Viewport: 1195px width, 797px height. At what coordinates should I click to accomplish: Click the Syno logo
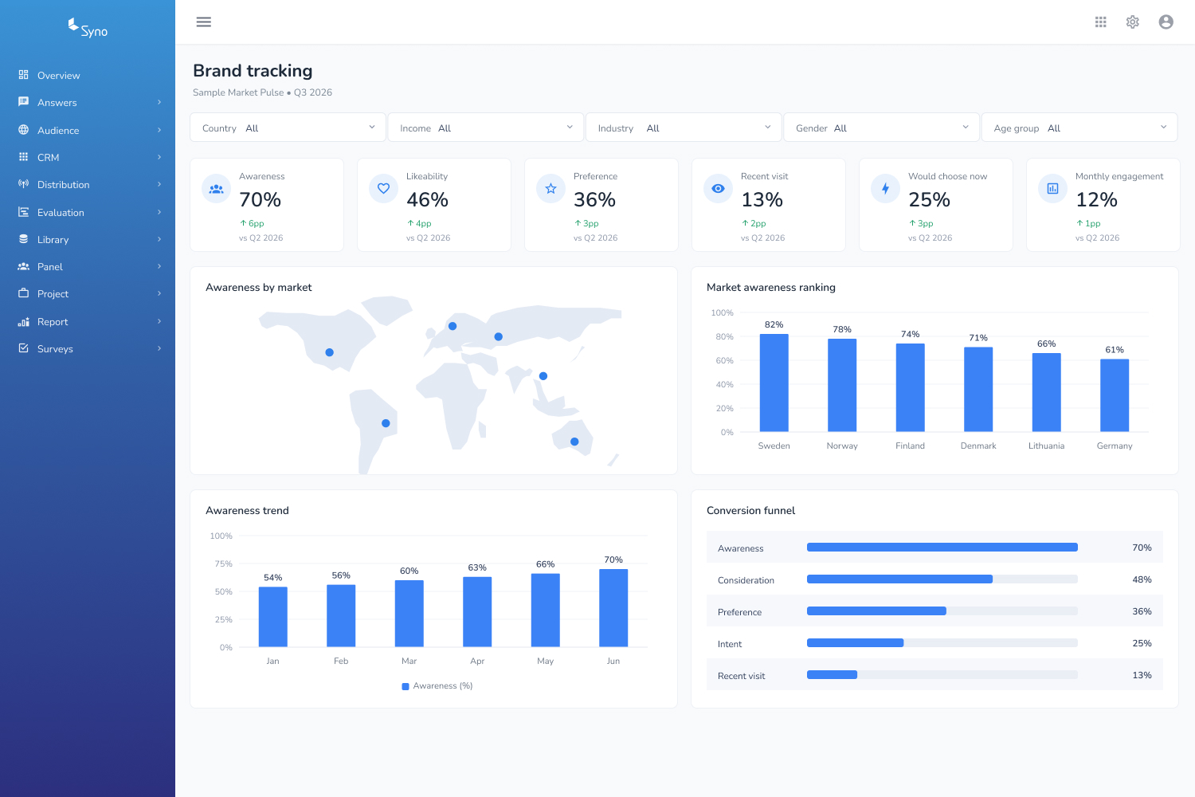(x=88, y=29)
